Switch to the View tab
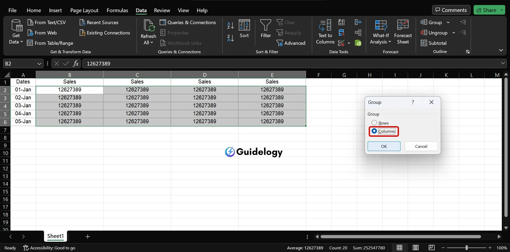 coord(183,10)
